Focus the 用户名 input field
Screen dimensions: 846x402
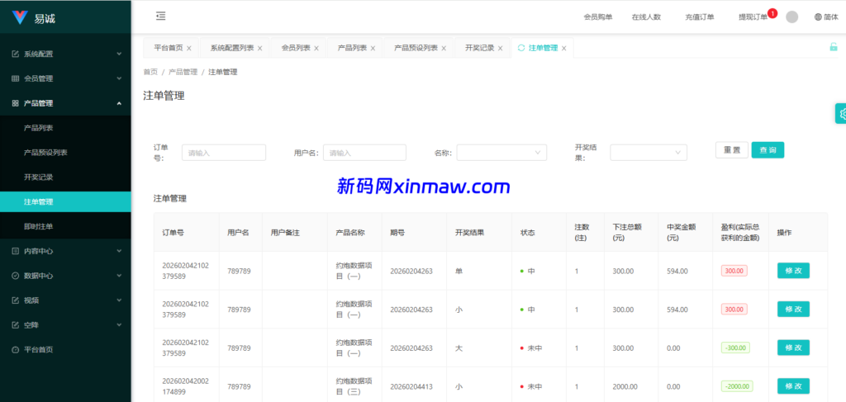pyautogui.click(x=364, y=153)
